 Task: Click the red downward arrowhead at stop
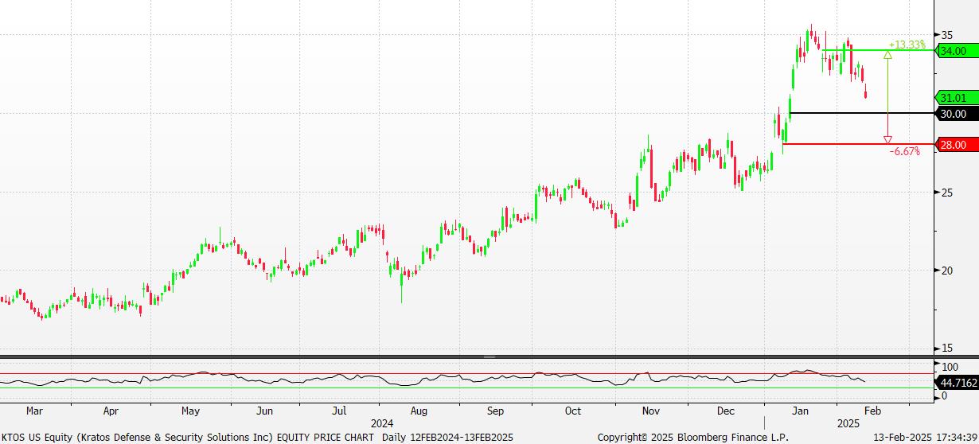[x=887, y=140]
